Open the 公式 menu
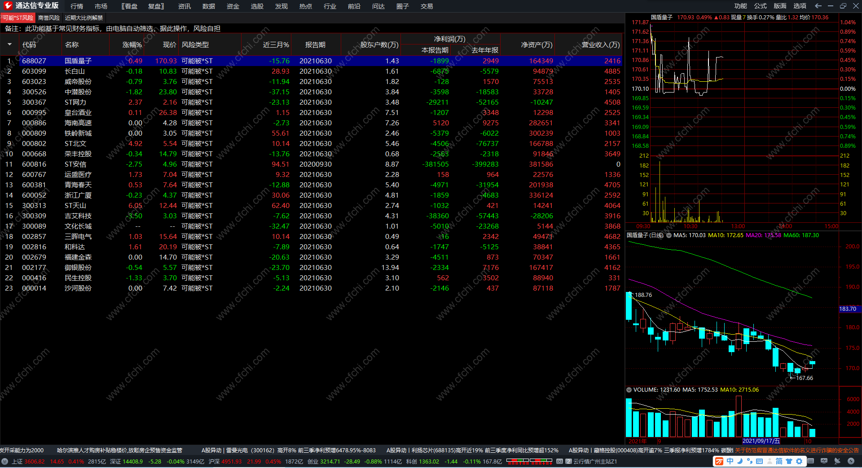 click(761, 6)
